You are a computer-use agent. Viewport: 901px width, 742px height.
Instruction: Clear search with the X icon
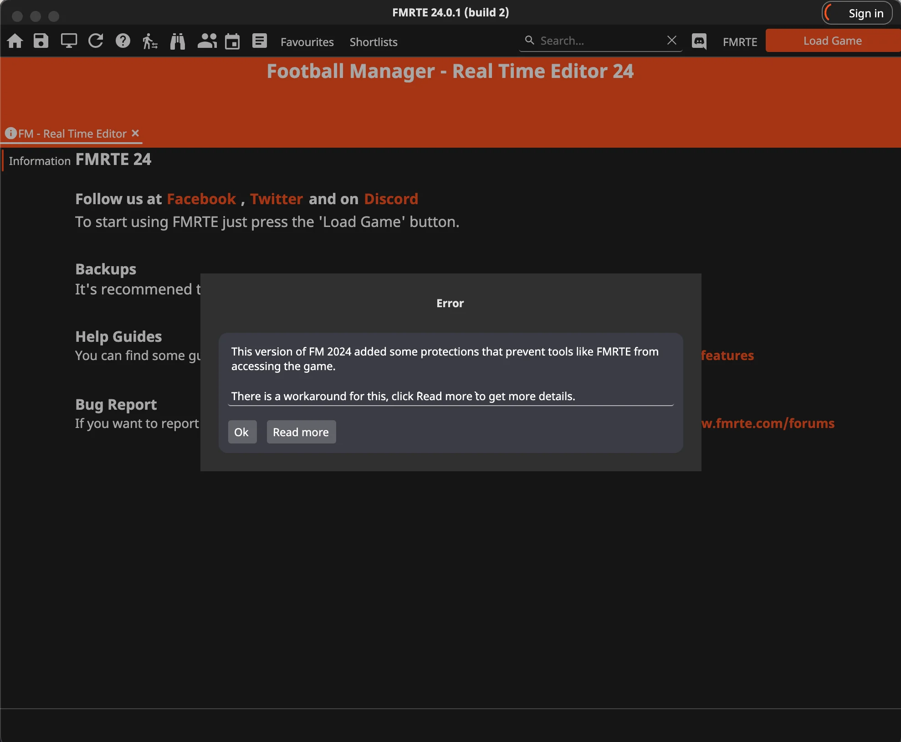(x=672, y=40)
